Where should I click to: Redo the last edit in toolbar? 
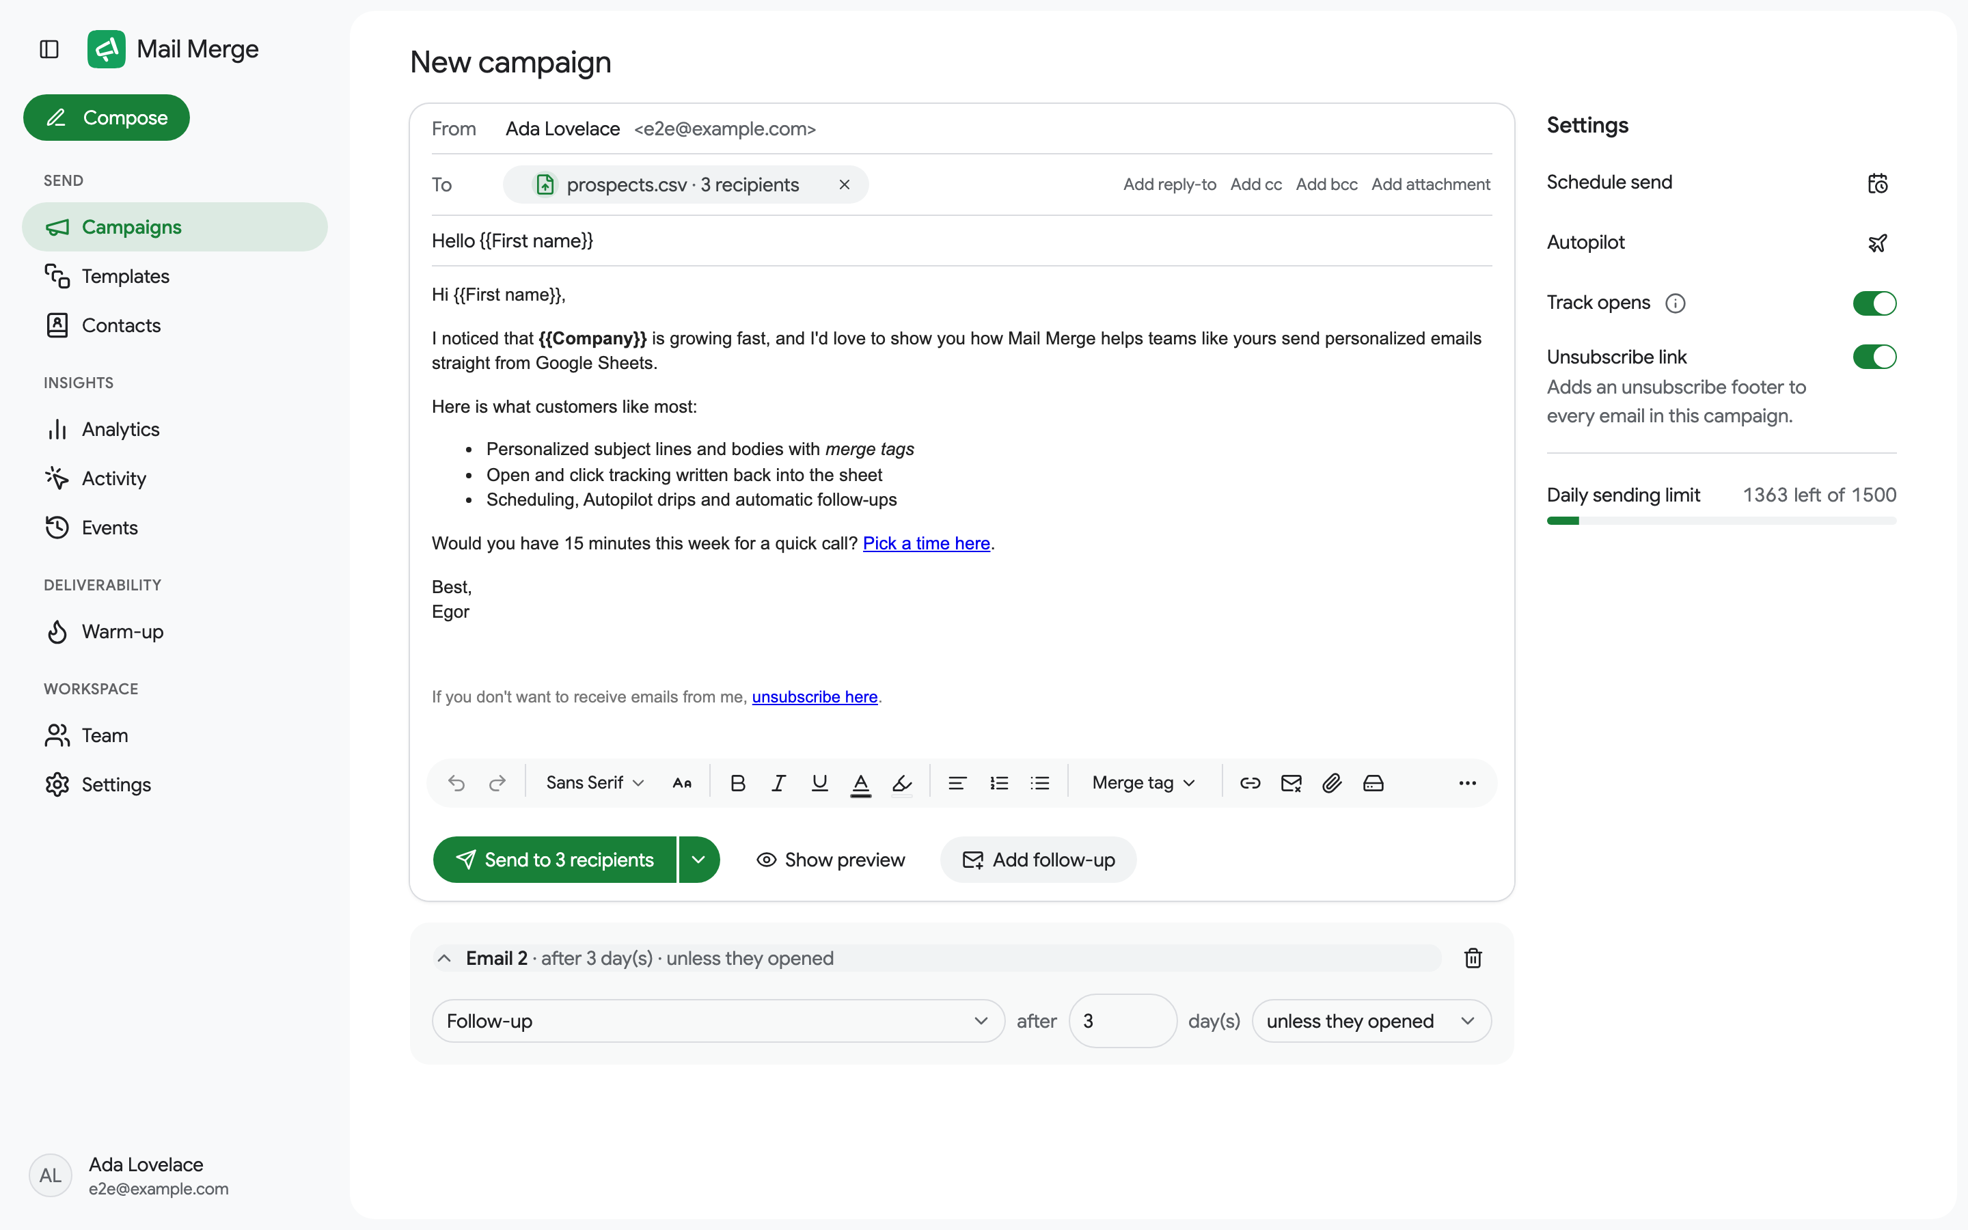point(497,782)
